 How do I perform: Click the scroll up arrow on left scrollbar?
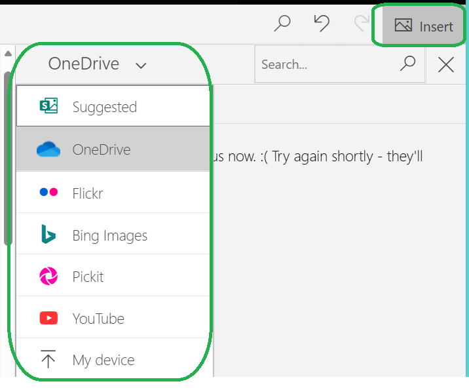pos(8,54)
